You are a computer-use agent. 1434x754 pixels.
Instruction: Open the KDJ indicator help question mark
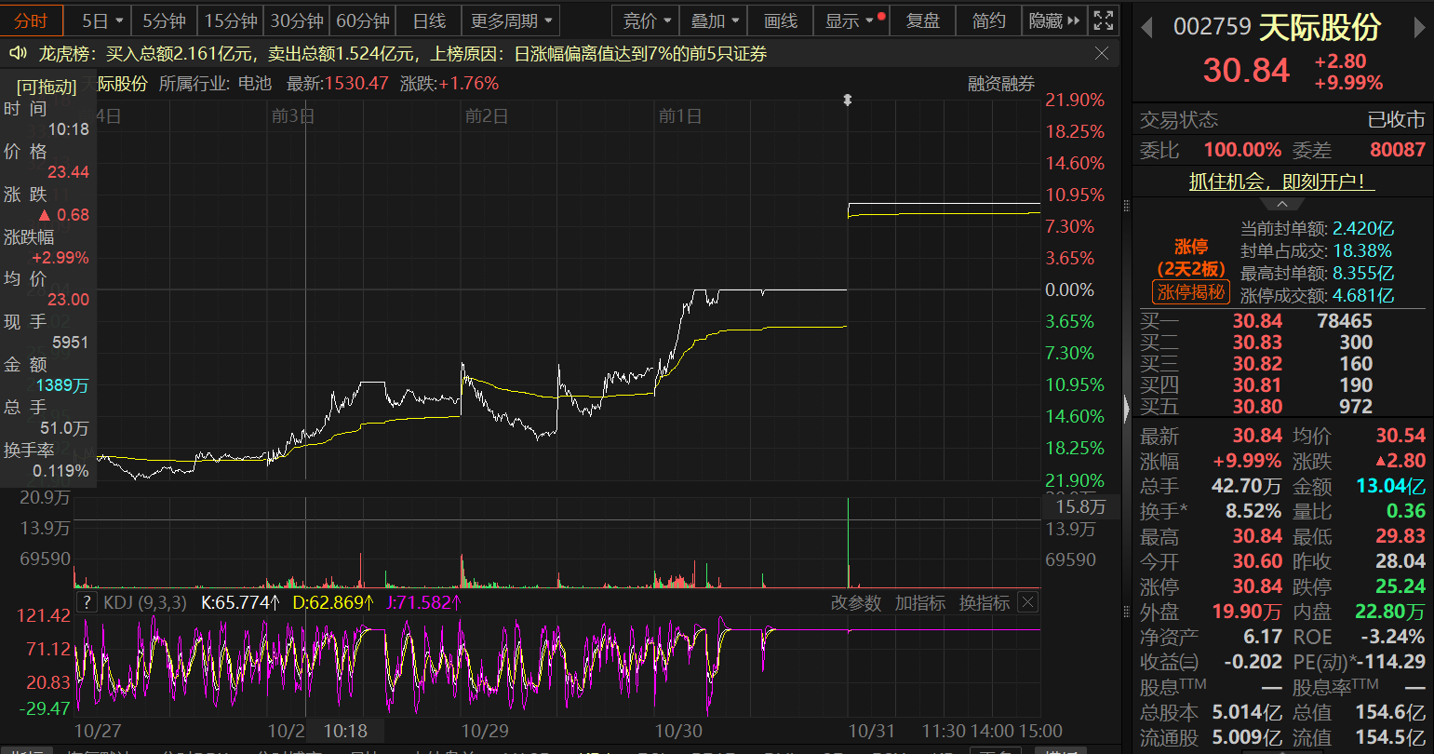(87, 602)
